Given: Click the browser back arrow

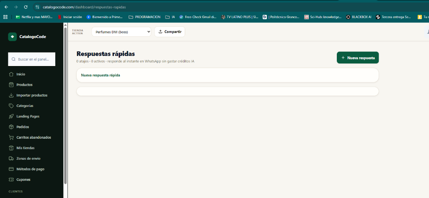Looking at the screenshot, I should [6, 7].
